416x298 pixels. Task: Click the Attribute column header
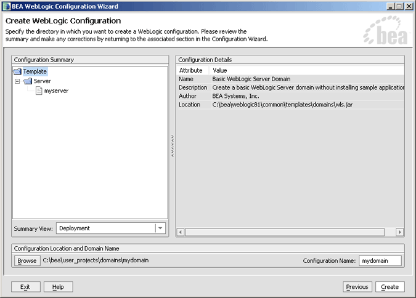193,70
